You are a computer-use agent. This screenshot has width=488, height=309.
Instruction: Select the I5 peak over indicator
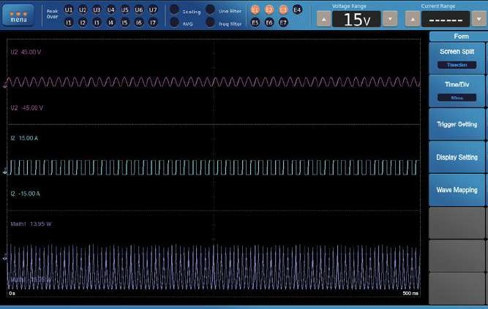[125, 23]
